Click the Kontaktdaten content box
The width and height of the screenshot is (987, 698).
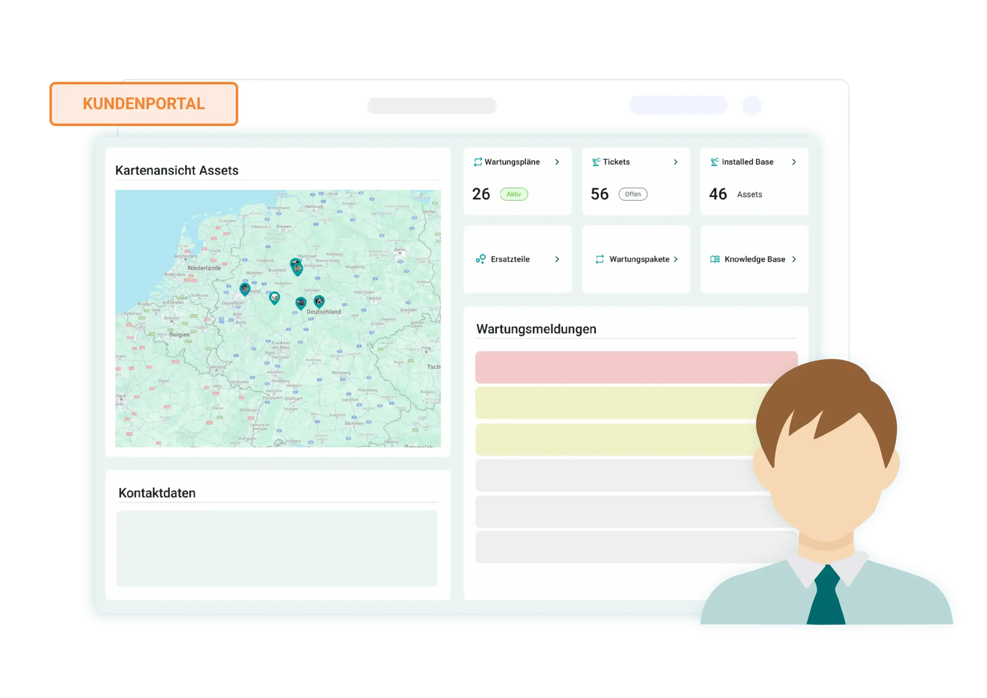click(276, 548)
